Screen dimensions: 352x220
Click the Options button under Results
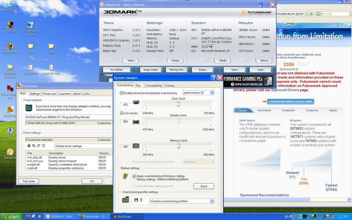[x=265, y=60]
